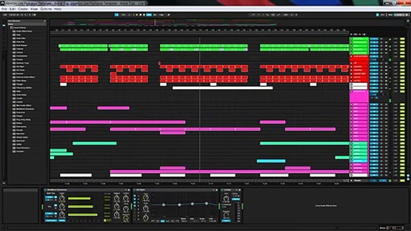
Task: Click Multiband Dynamics Amount knob
Action: click(126, 218)
